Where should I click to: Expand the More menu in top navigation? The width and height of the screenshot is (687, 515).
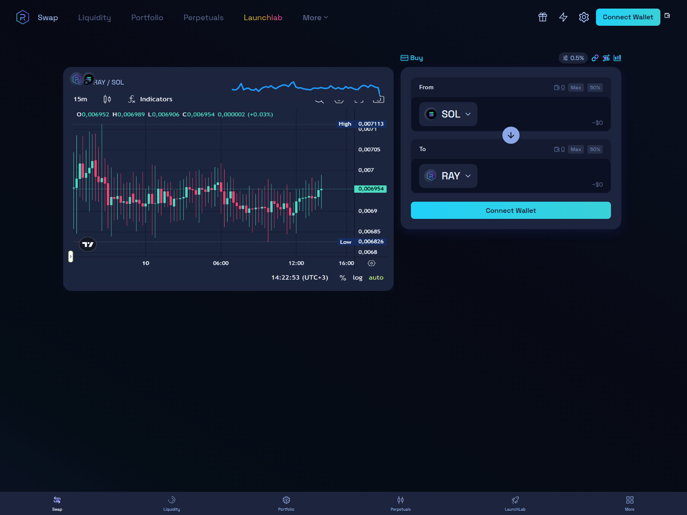315,18
